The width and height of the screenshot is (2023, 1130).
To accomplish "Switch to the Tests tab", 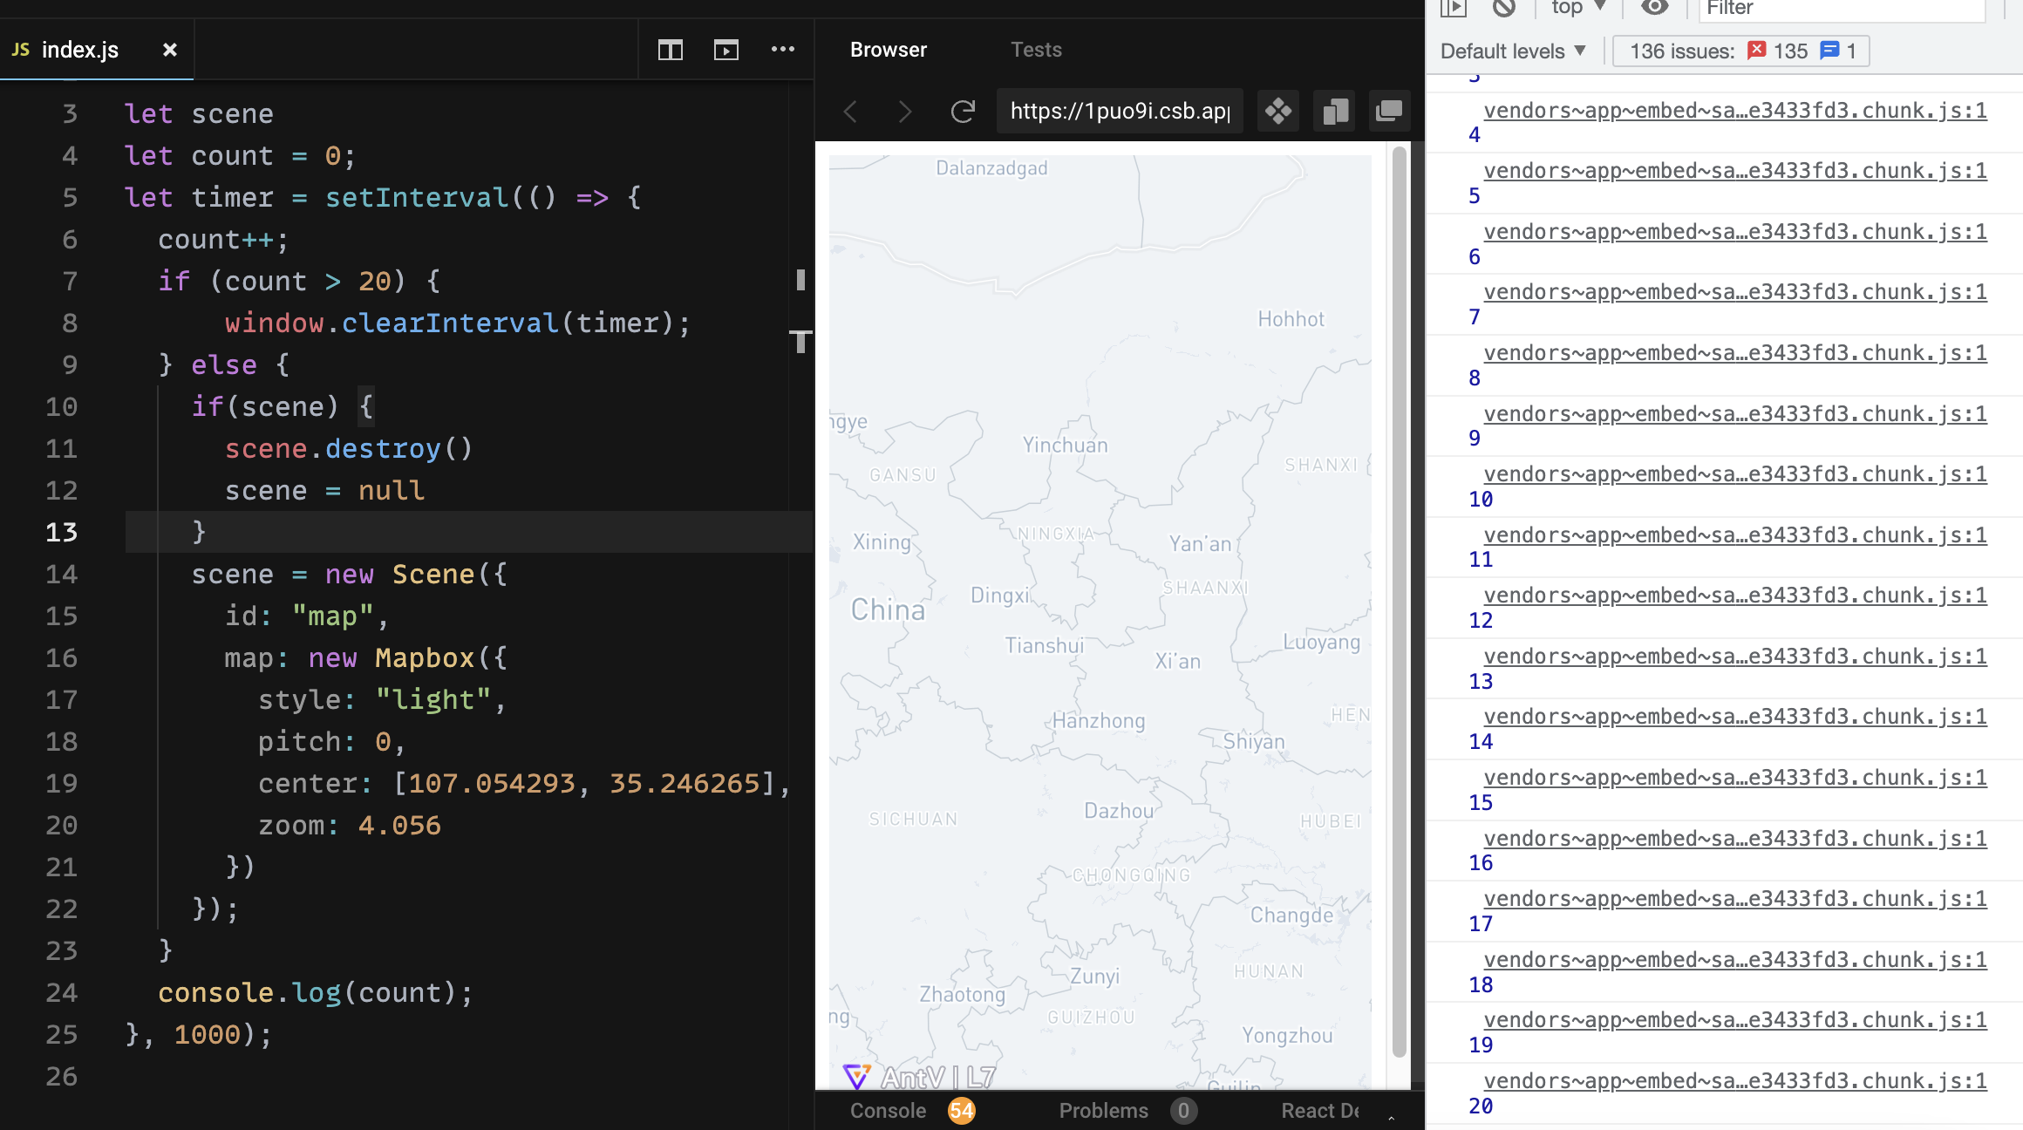I will coord(1036,50).
